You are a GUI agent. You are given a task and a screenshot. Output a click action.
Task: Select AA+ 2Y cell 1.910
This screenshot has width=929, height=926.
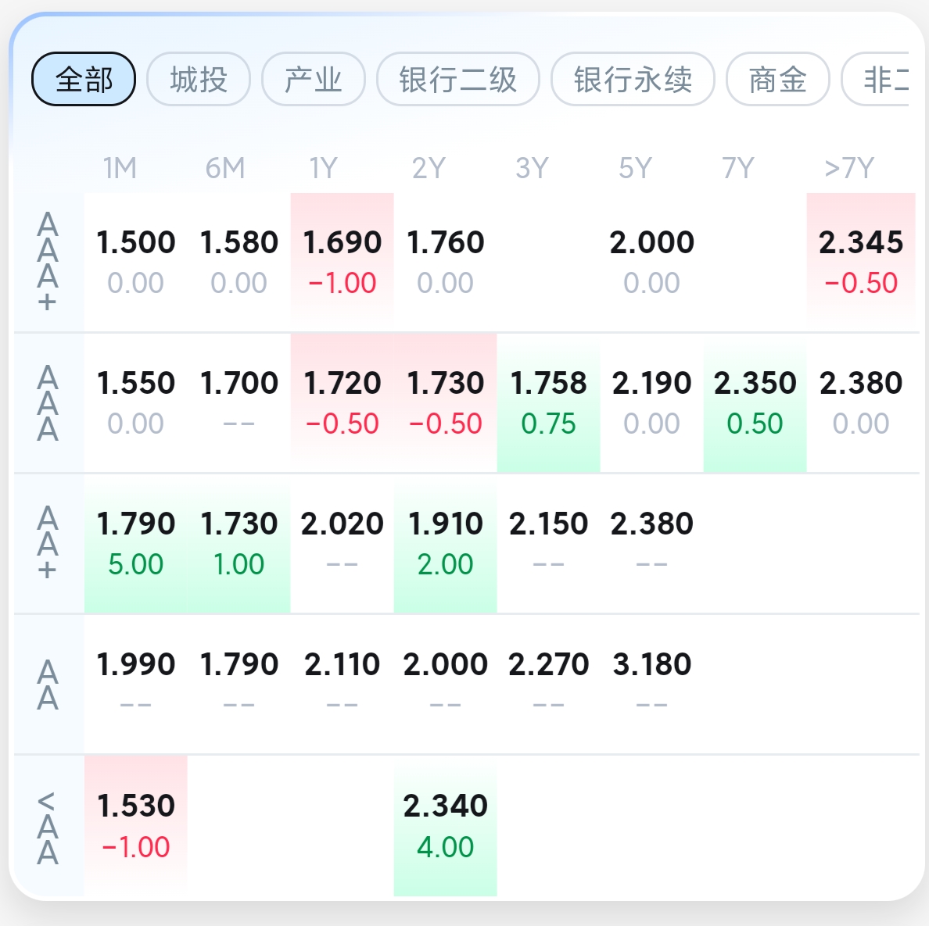click(x=446, y=544)
